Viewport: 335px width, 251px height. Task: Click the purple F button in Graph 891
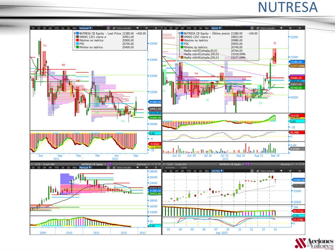pos(247,164)
